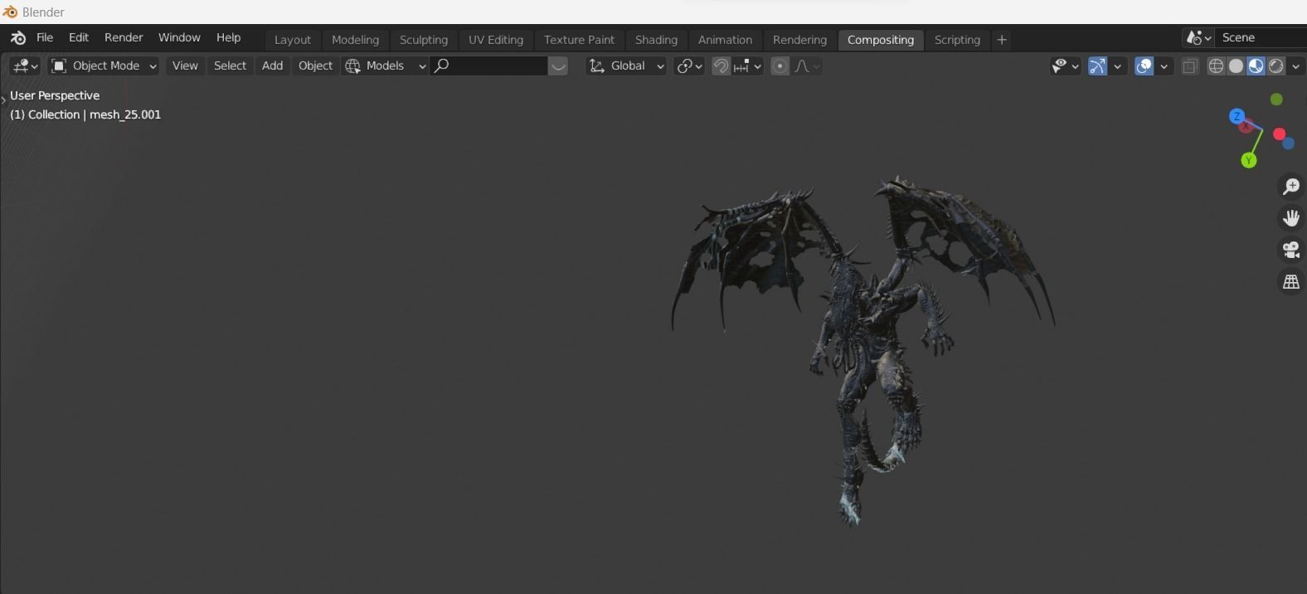The height and width of the screenshot is (594, 1307).
Task: Toggle snapping magnet icon
Action: (x=721, y=66)
